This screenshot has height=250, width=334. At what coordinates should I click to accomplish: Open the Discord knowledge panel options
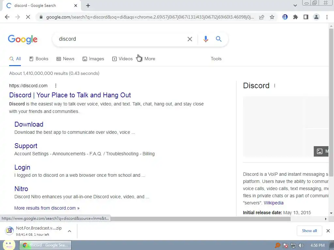coord(275,86)
